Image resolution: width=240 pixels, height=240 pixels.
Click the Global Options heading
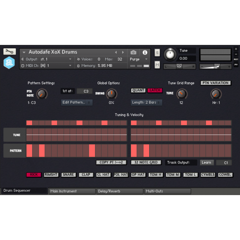tap(109, 83)
